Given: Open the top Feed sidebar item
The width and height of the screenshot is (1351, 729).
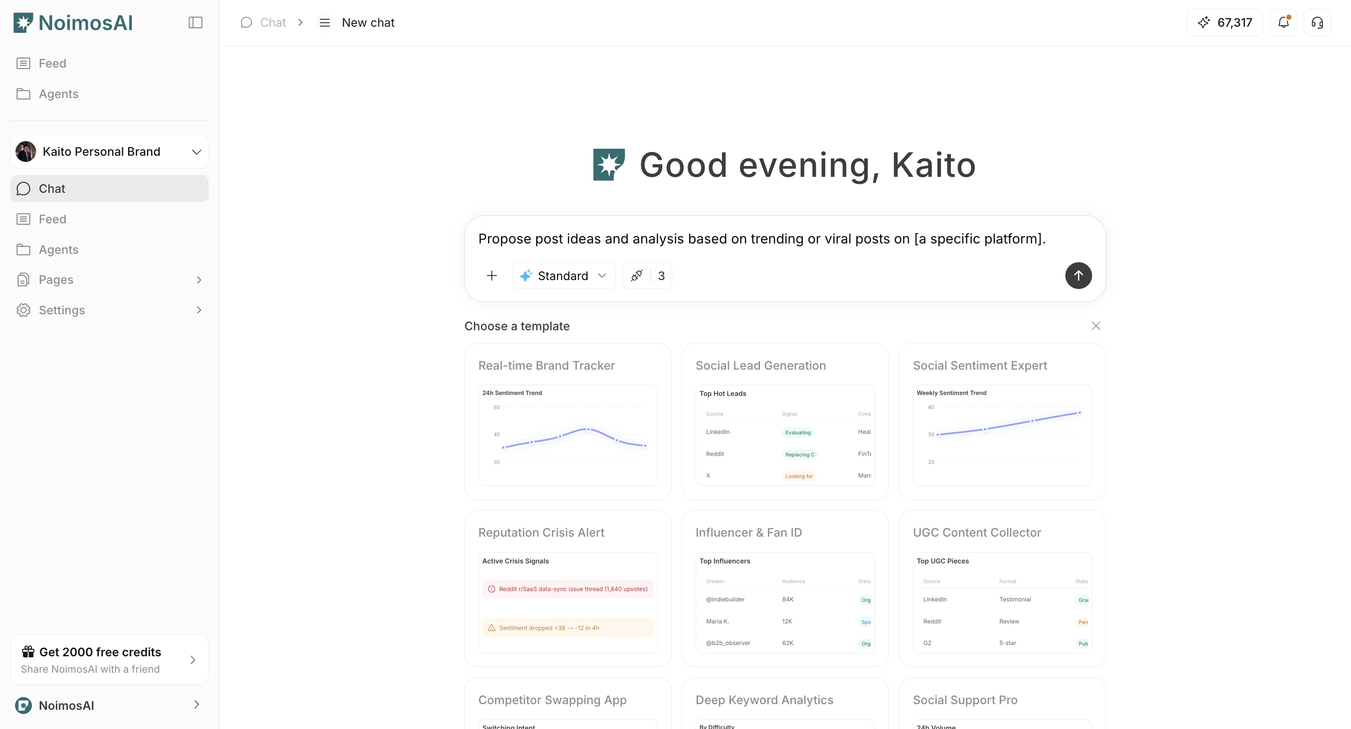Looking at the screenshot, I should coord(109,63).
